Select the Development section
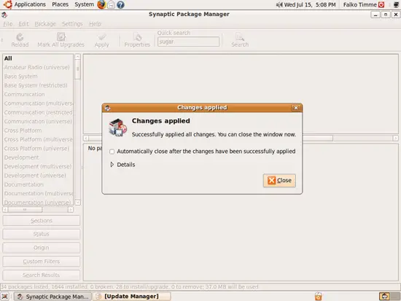Viewport: 401px width, 301px height. tap(38, 157)
